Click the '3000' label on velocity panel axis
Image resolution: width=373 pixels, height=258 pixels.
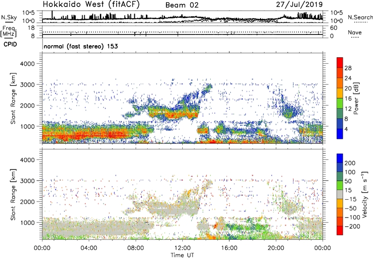(x=28, y=181)
